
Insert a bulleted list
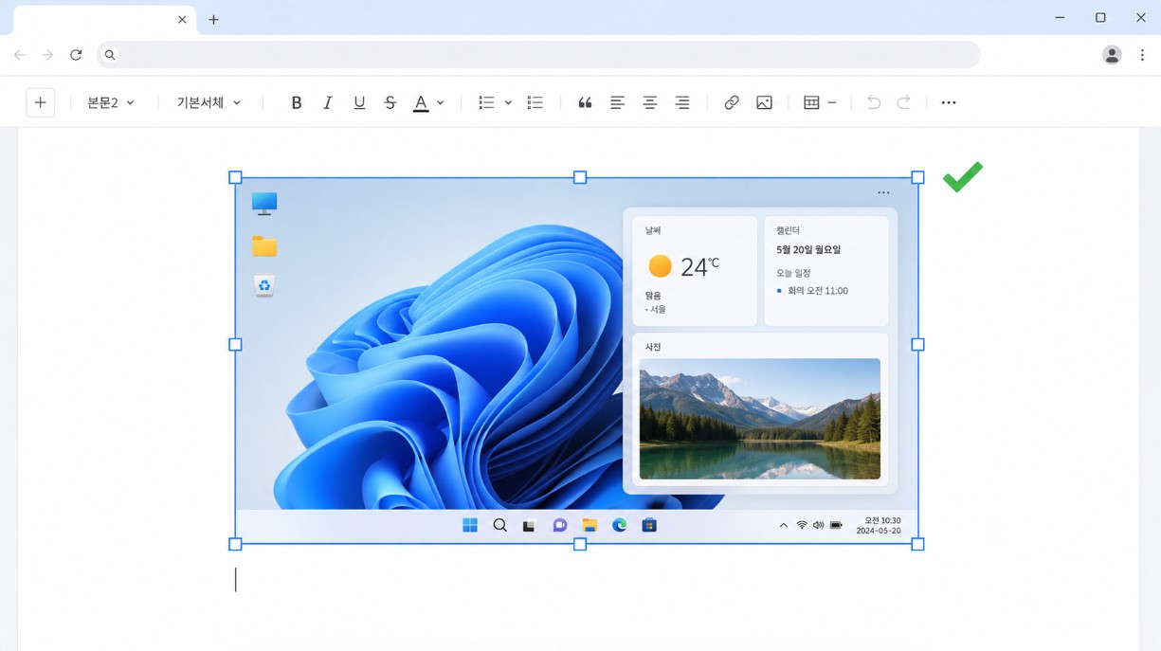486,102
